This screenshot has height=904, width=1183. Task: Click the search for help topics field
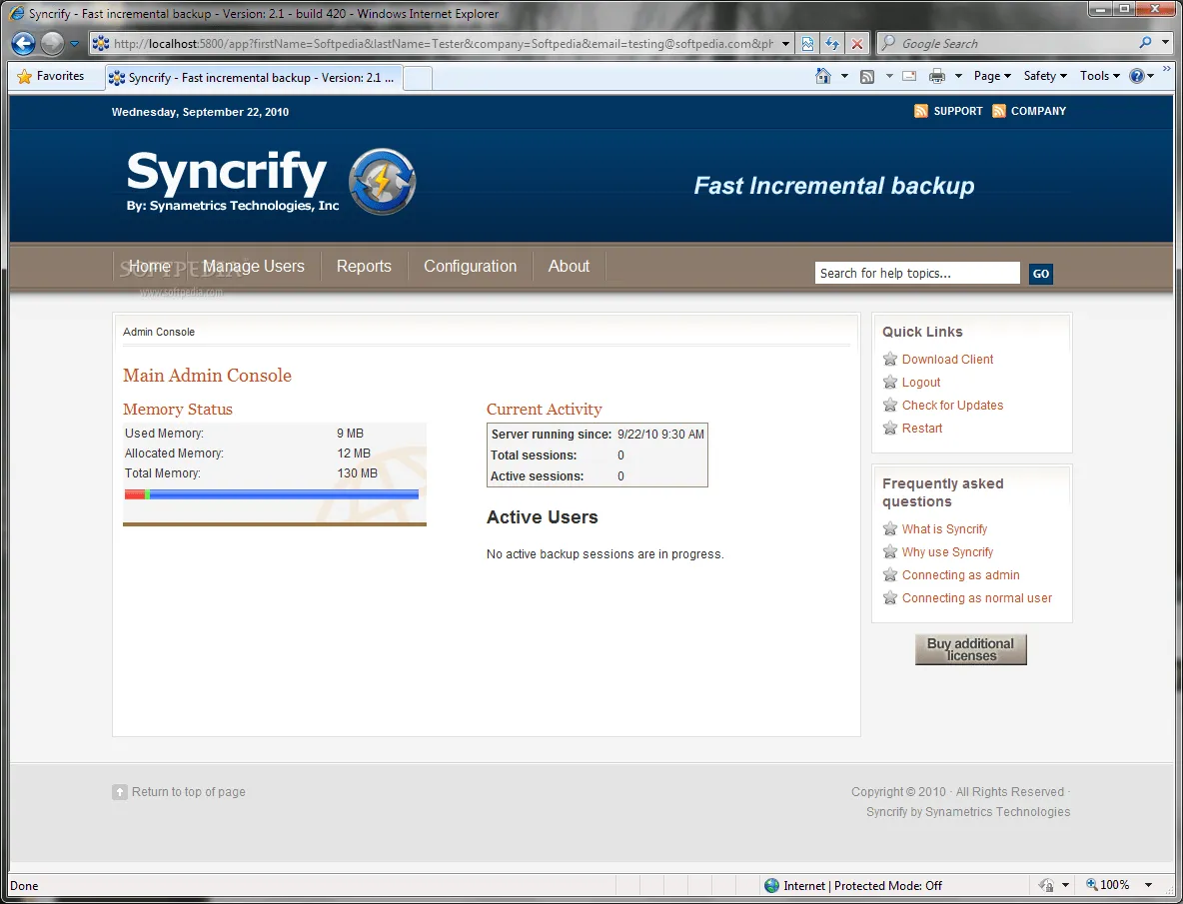click(916, 273)
